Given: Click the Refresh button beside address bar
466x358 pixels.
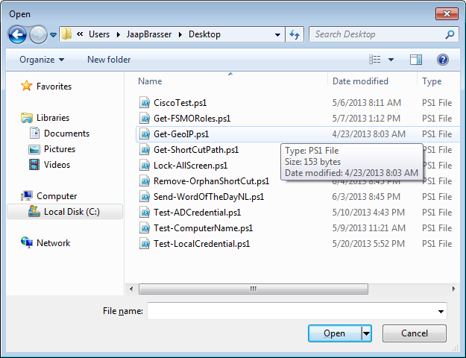Looking at the screenshot, I should coord(295,34).
